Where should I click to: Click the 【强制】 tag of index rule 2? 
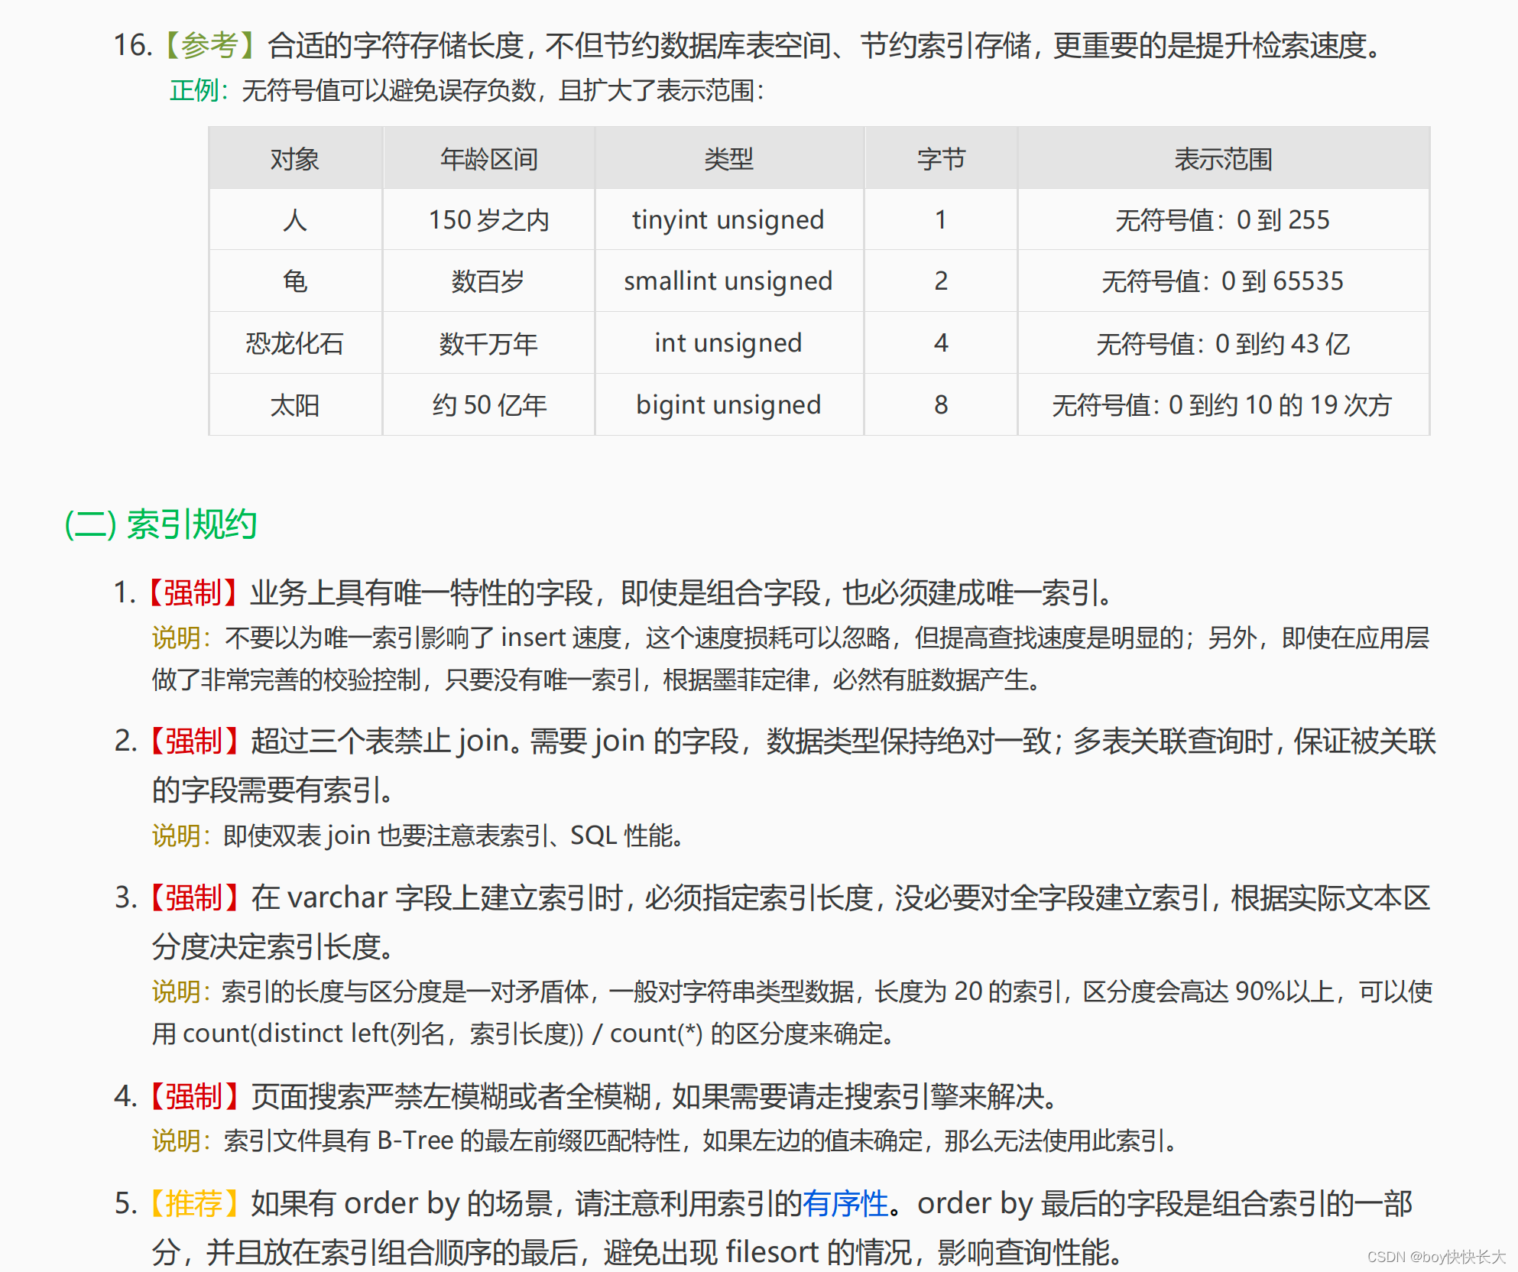coord(194,741)
